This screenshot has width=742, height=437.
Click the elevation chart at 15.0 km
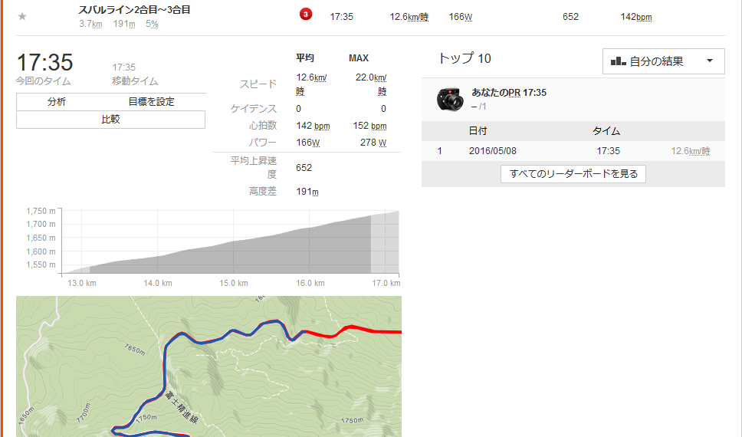click(234, 257)
